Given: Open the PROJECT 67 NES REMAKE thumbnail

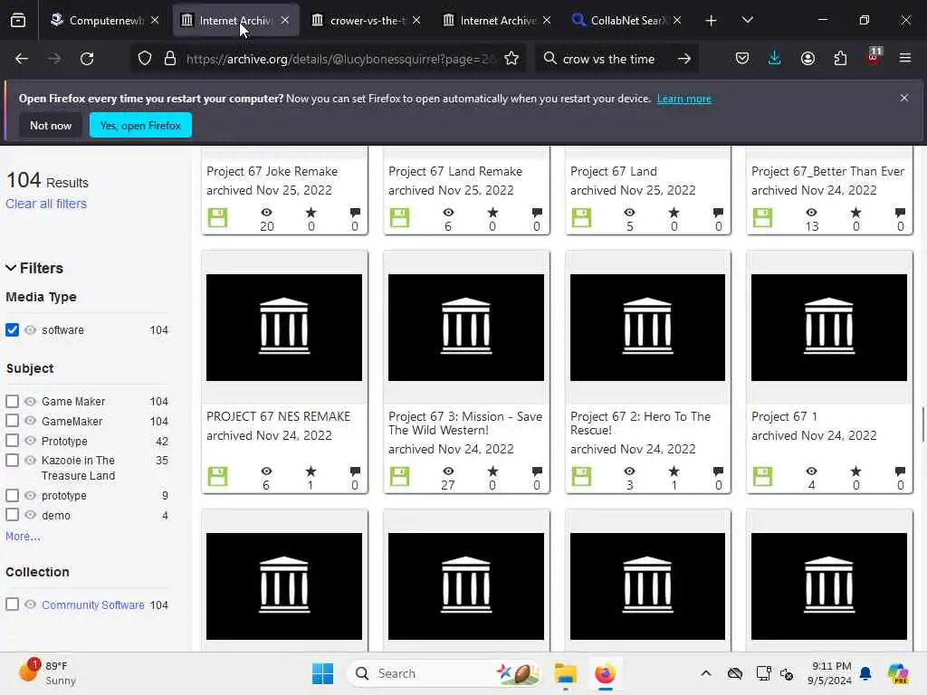Looking at the screenshot, I should click(284, 327).
